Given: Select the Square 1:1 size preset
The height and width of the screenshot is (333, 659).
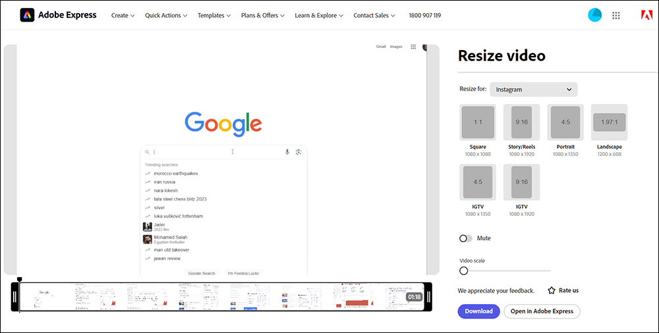Looking at the screenshot, I should click(x=478, y=122).
